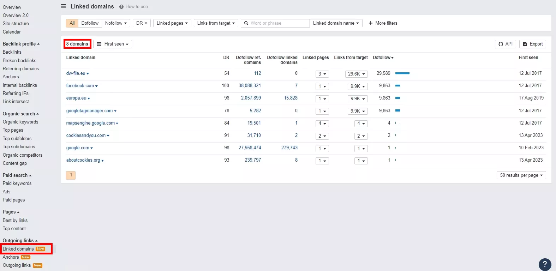This screenshot has height=271, width=556.
Task: Open Referring IPs in the sidebar
Action: (x=16, y=94)
